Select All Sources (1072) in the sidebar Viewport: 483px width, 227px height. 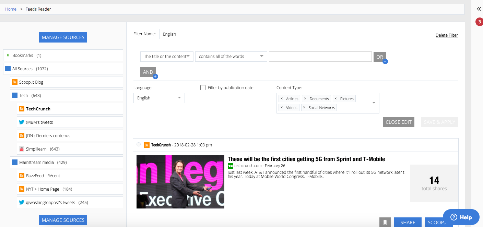click(x=63, y=69)
